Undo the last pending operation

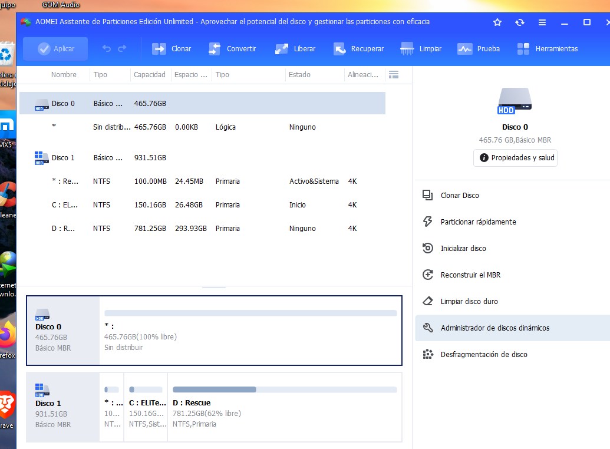click(107, 49)
